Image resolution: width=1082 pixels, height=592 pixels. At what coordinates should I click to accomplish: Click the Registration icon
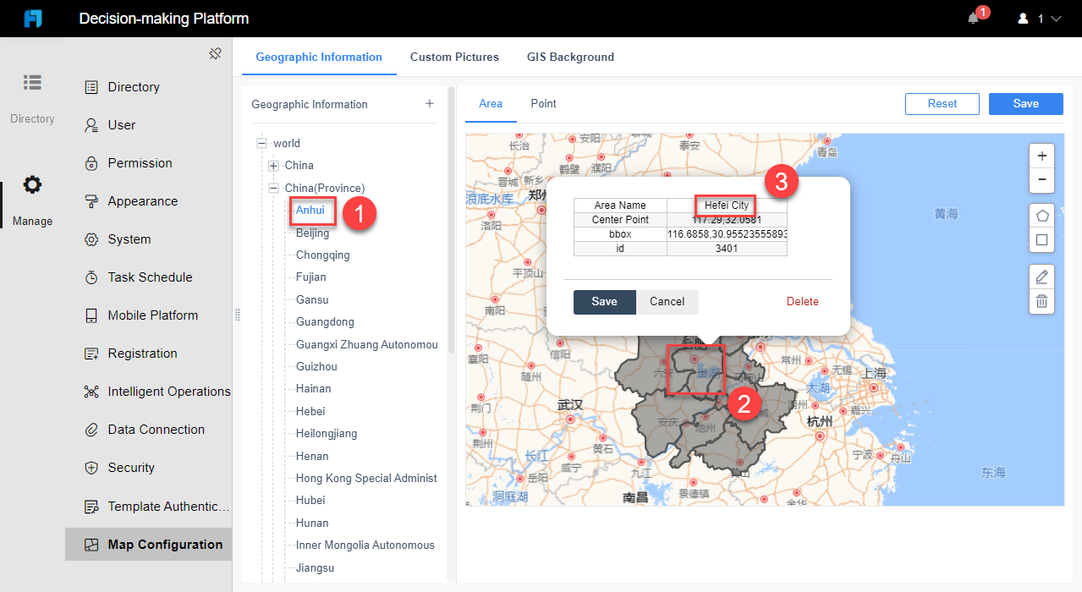[x=91, y=354]
